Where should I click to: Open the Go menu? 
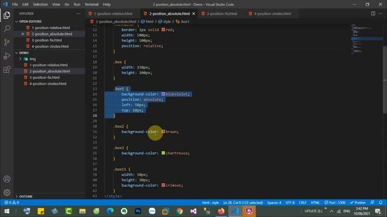[67, 4]
